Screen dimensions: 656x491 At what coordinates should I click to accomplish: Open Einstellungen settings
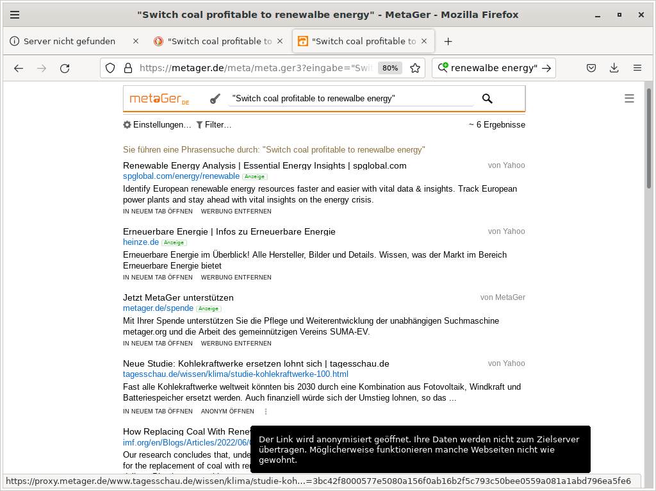point(157,125)
